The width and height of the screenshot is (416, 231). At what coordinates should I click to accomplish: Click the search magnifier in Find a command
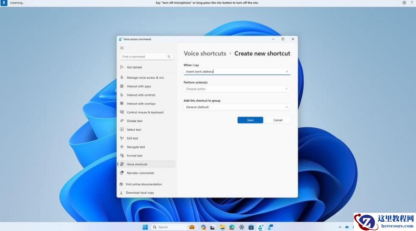pyautogui.click(x=169, y=56)
